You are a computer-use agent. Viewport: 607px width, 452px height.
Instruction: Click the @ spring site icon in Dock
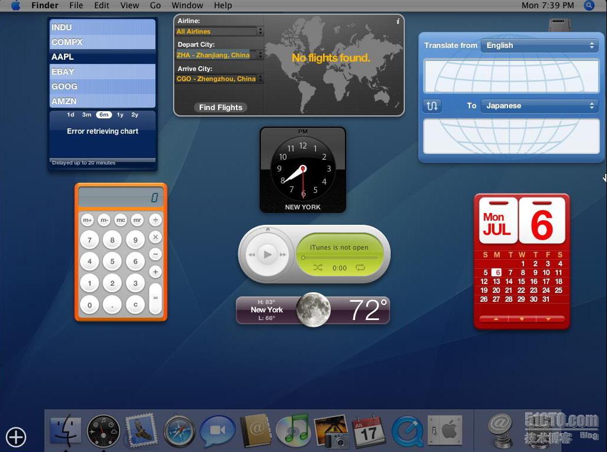point(500,431)
